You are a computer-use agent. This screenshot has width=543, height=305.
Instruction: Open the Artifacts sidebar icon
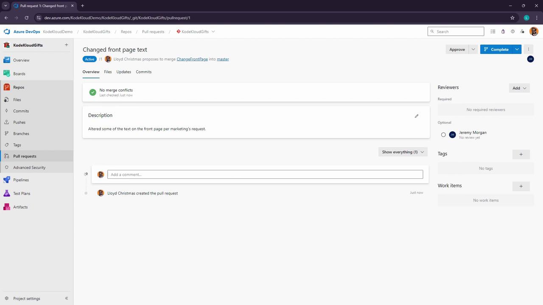7,207
